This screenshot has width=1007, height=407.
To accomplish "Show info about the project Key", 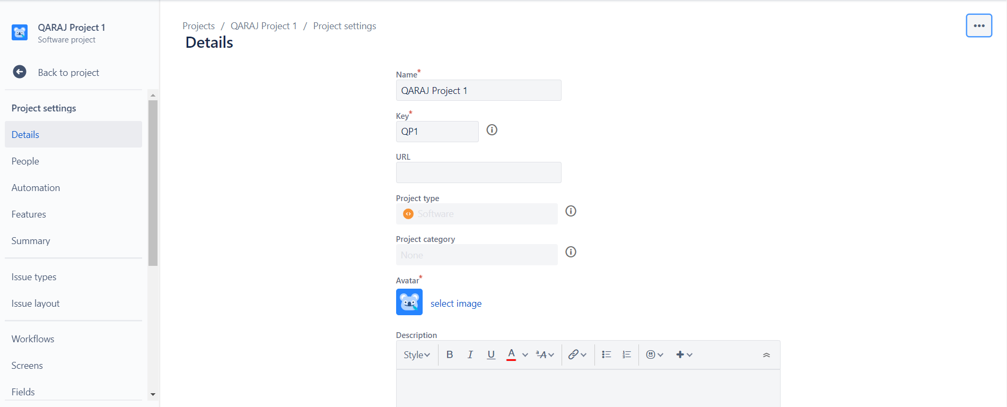I will coord(492,130).
